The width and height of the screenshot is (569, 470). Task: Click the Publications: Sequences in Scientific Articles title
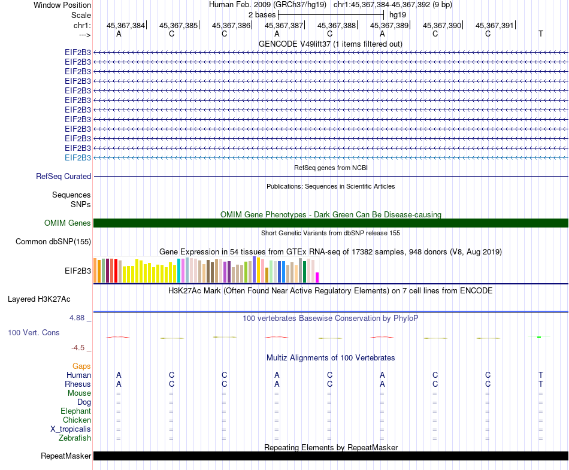(331, 186)
